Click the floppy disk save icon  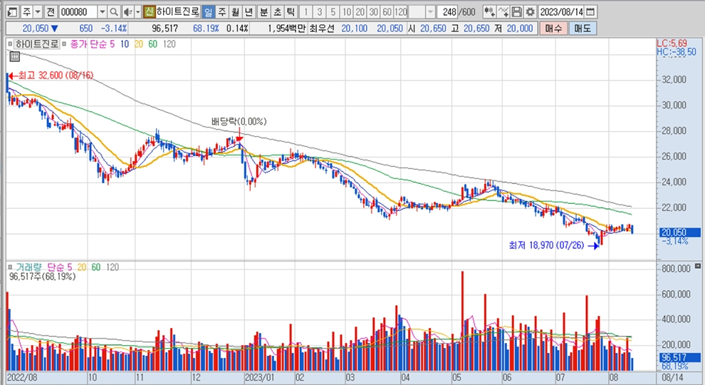[517, 12]
